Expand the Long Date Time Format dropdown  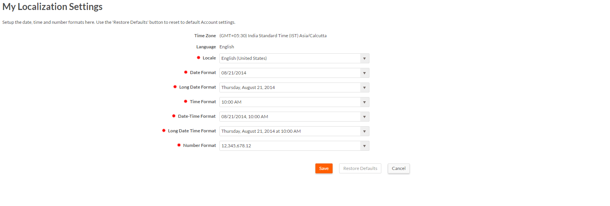coord(294,131)
